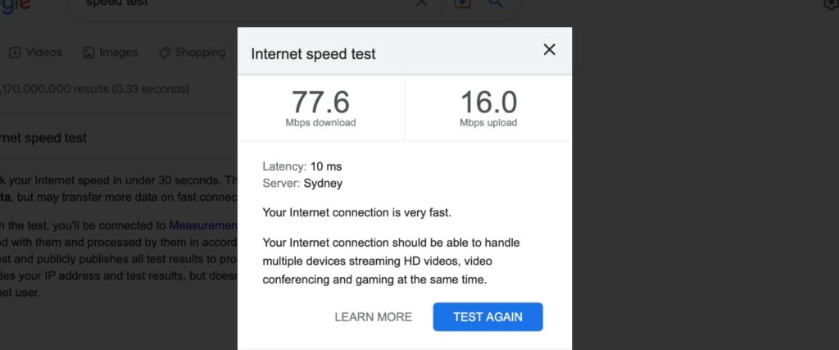Image resolution: width=839 pixels, height=350 pixels.
Task: Open the Shopping search tab
Action: [199, 52]
